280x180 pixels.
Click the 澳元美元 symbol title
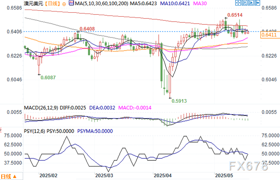coord(34,3)
